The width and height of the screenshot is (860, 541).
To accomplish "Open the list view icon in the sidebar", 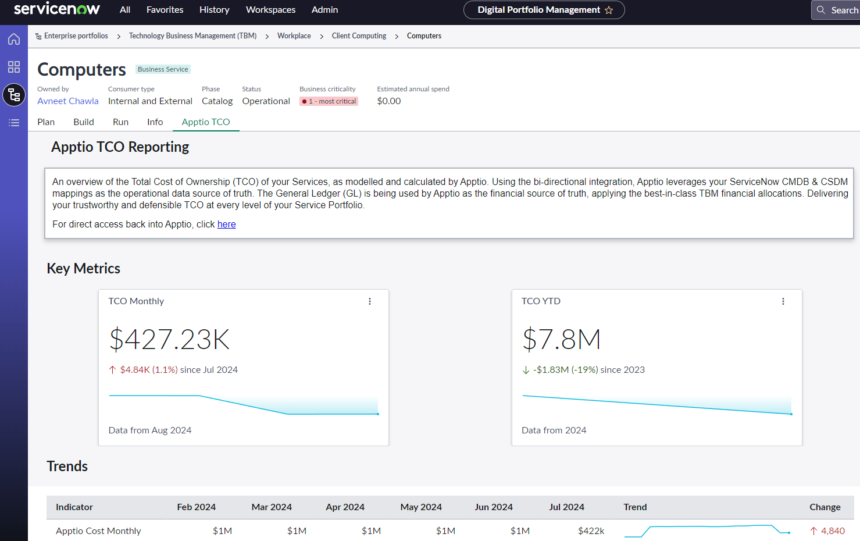I will [x=14, y=123].
